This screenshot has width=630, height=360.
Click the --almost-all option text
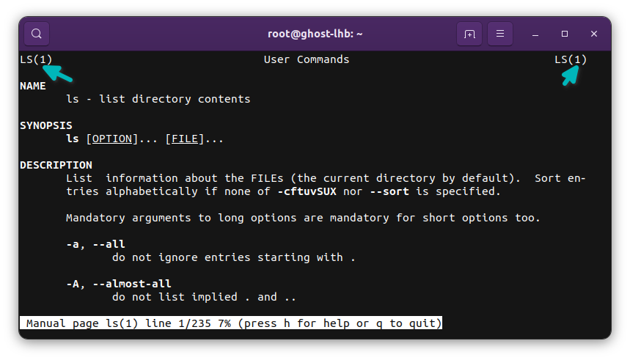pyautogui.click(x=132, y=284)
